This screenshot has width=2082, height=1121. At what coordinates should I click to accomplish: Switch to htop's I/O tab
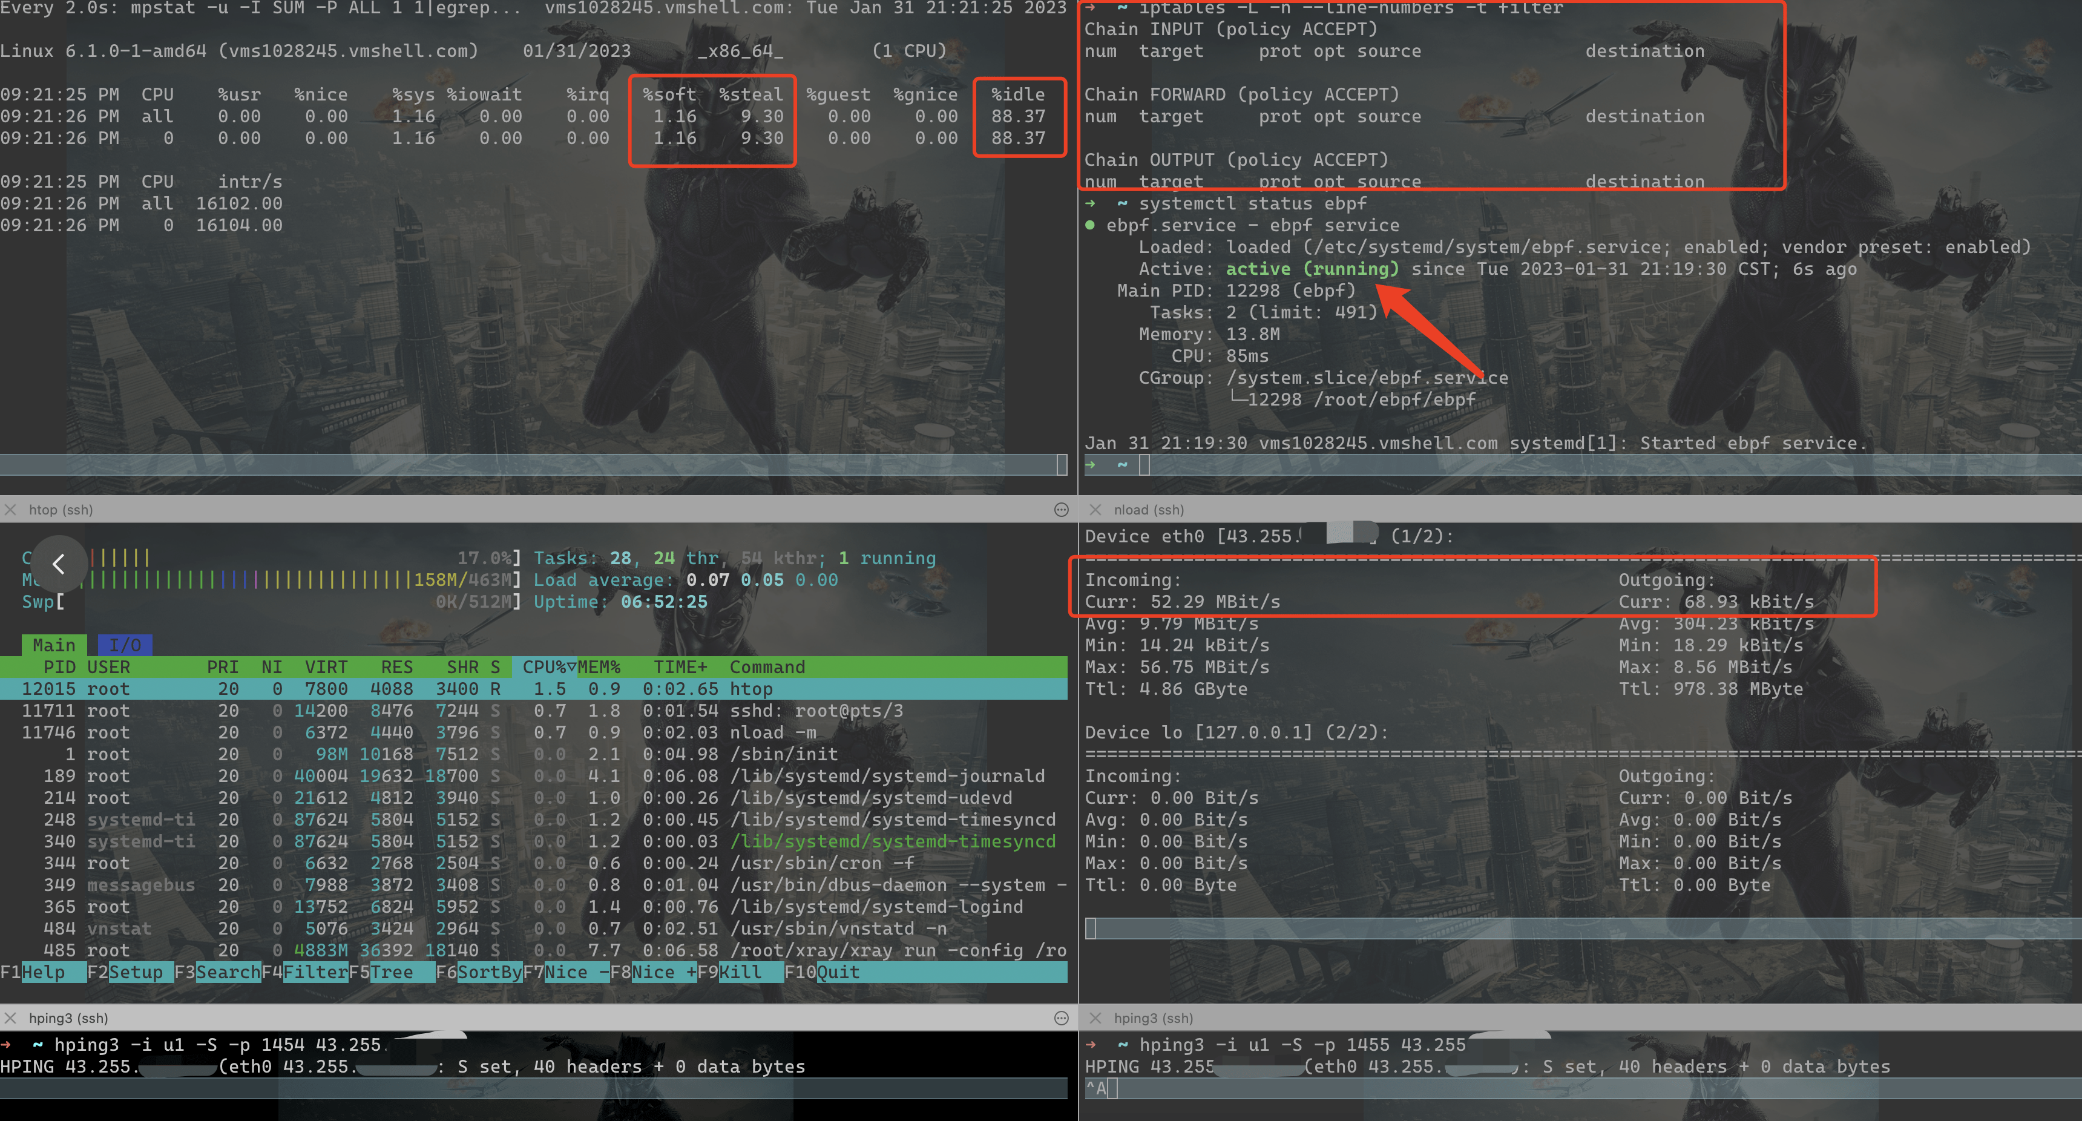coord(125,645)
